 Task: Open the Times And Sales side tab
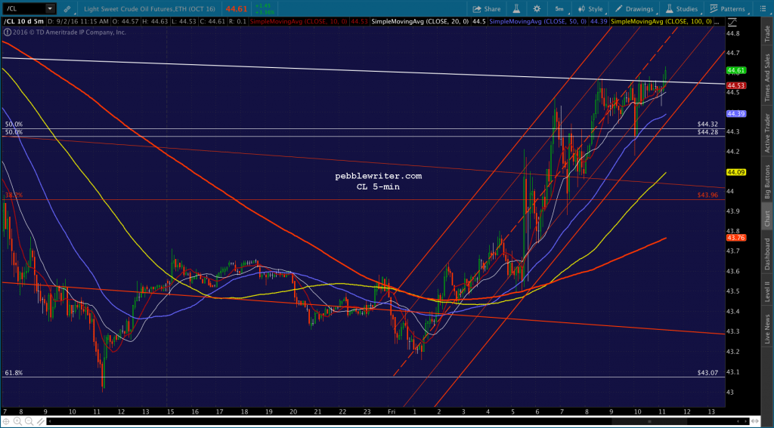pos(767,74)
